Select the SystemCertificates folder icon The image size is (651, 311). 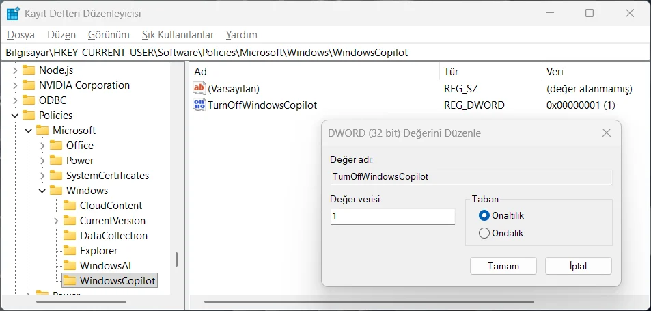(x=56, y=176)
